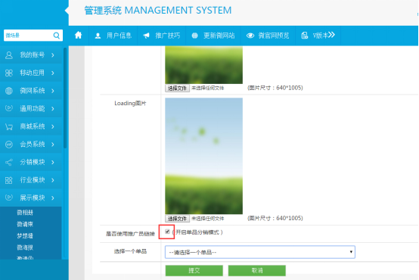Expand 移动应用 with its chevron
This screenshot has width=419, height=280.
[53, 73]
